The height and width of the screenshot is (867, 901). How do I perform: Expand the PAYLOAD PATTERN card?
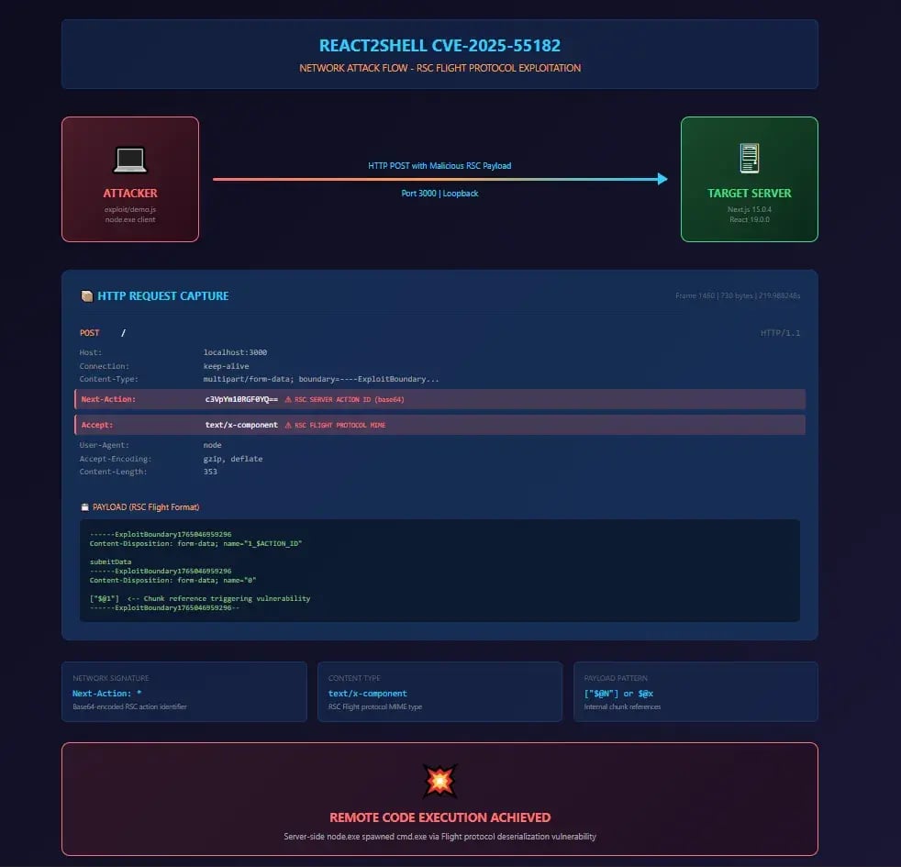point(695,691)
